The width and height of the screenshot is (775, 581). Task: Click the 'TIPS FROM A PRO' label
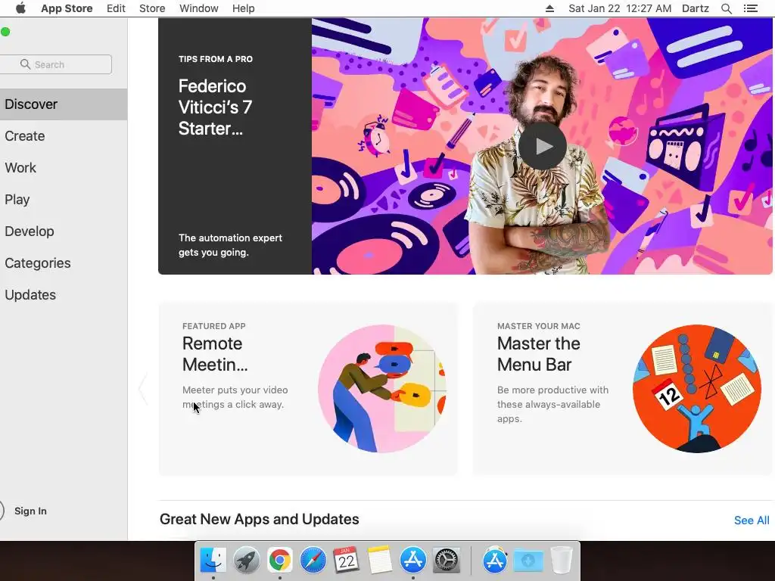(x=216, y=59)
